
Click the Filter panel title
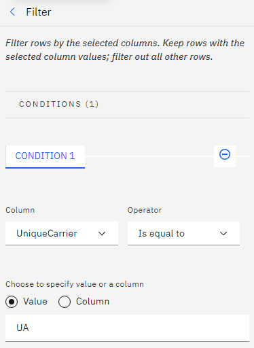pyautogui.click(x=39, y=12)
